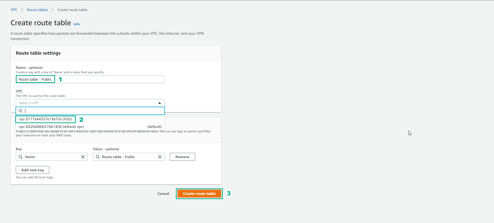Click the tag Key field containing Name
Viewport: 494px width, 223px height.
point(52,157)
